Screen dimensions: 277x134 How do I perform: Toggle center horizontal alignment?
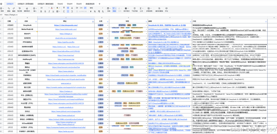coord(68,12)
